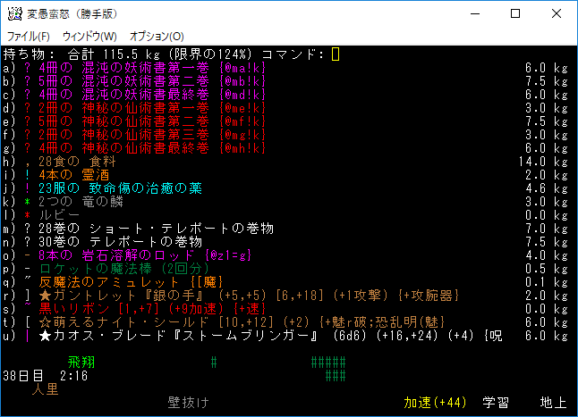Click the quote symbol beside 反魔法のアミュレット

pos(30,282)
